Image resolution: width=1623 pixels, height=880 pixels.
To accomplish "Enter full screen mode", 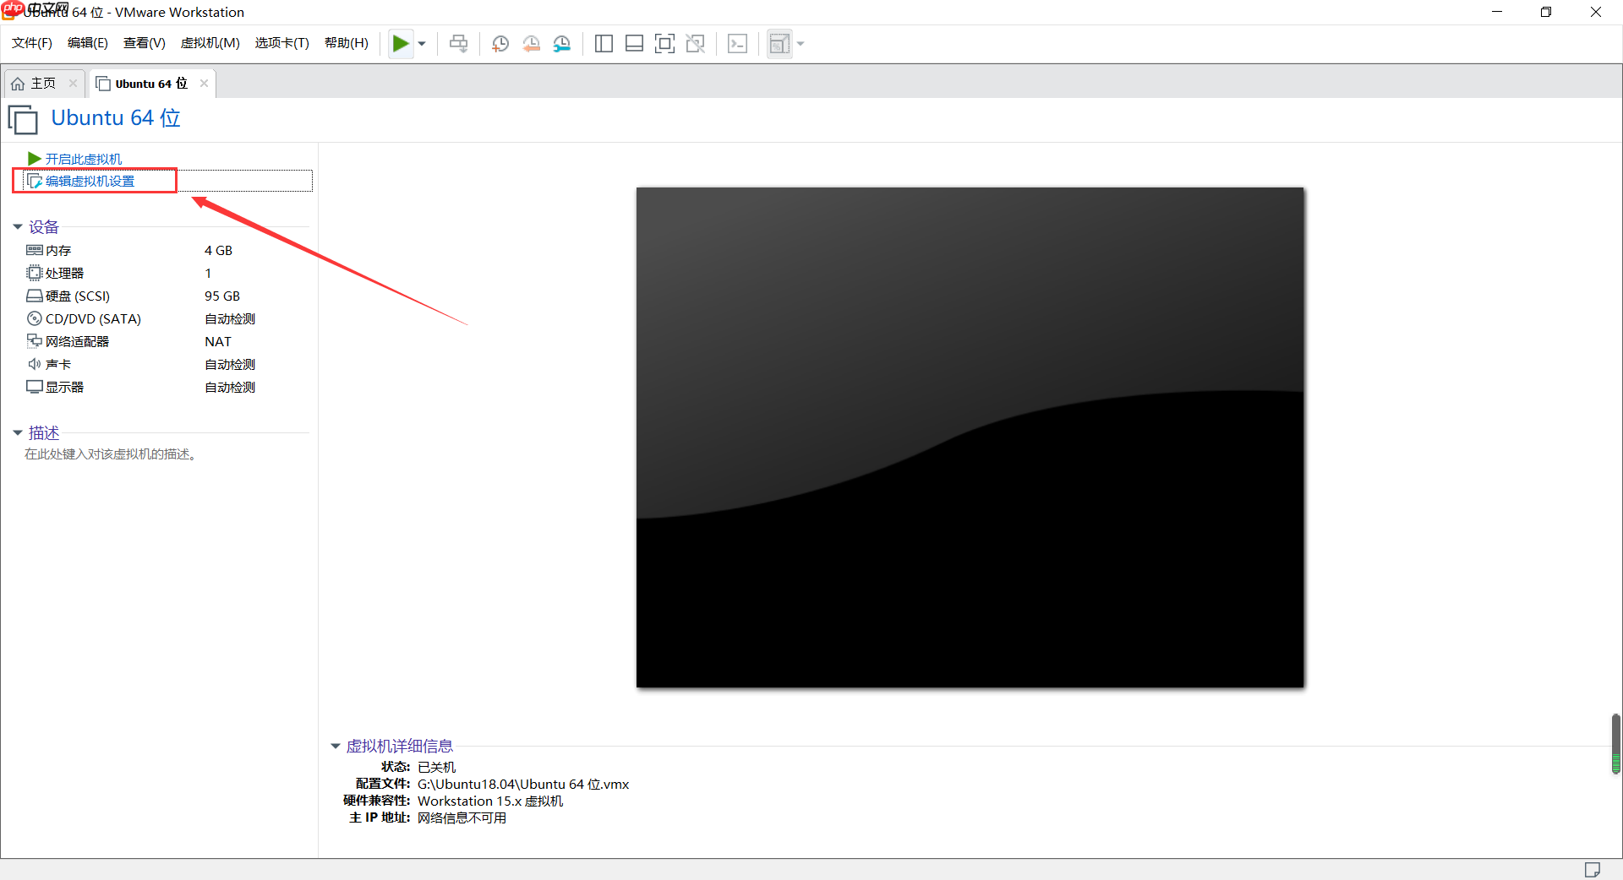I will [665, 43].
